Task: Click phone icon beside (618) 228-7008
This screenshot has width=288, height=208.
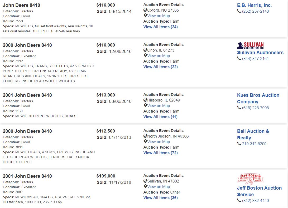Action: click(239, 108)
